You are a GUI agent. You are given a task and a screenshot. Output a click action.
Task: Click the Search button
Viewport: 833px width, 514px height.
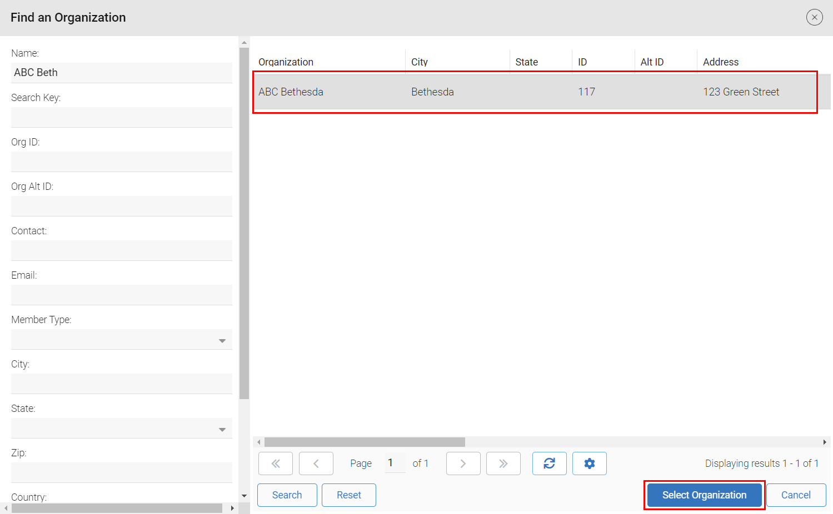click(x=287, y=495)
